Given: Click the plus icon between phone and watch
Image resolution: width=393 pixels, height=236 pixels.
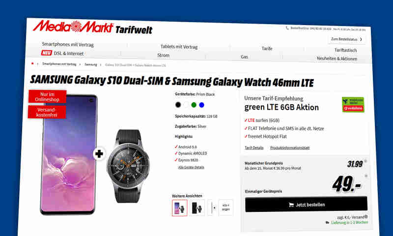Looking at the screenshot, I should pyautogui.click(x=99, y=154).
